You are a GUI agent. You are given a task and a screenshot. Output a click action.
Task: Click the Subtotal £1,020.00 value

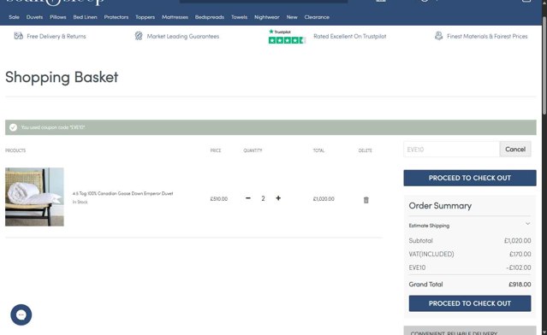click(518, 241)
